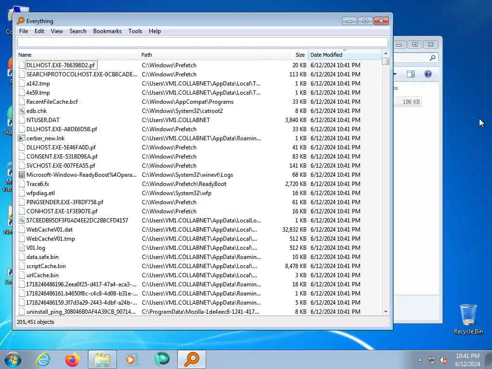Viewport: 492px width, 369px height.
Task: Toggle the preview pane in background Explorer window
Action: 411,74
